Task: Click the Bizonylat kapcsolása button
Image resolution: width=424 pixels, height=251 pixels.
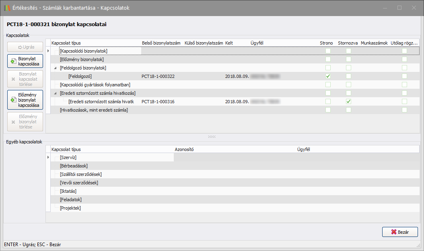Action: pyautogui.click(x=25, y=61)
